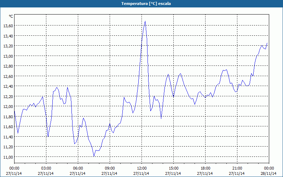This screenshot has width=283, height=177.
Task: Click the 11,60 y-axis label
Action: 8,127
